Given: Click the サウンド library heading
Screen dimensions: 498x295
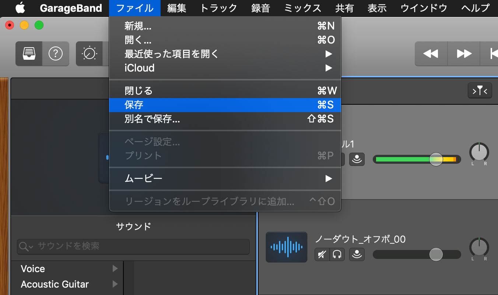Looking at the screenshot, I should pos(133,226).
